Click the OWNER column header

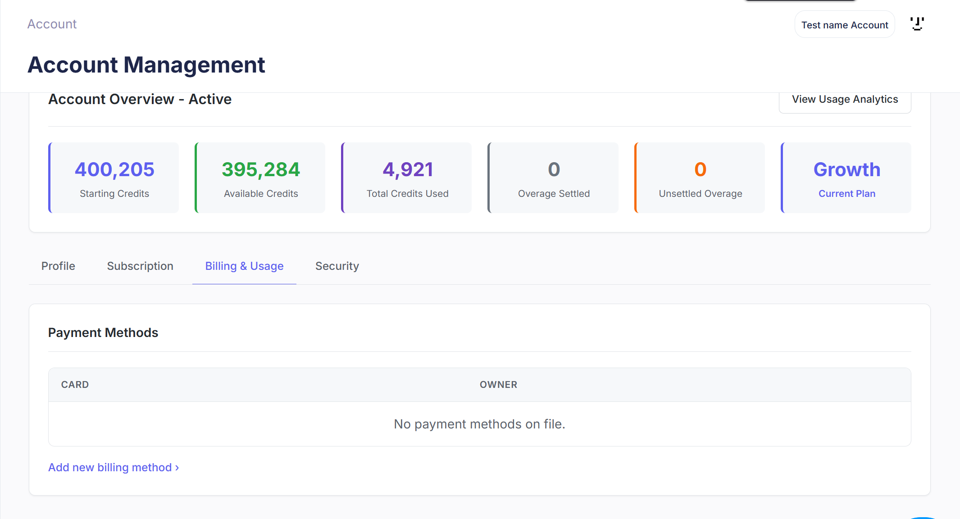(x=498, y=385)
